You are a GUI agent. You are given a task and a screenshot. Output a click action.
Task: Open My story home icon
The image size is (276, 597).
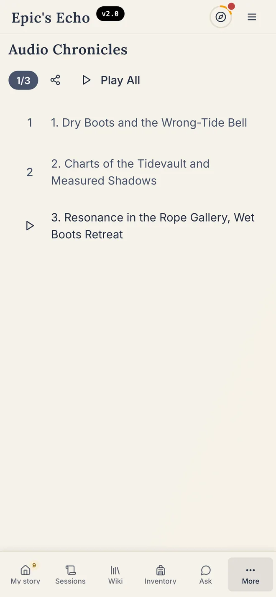click(x=26, y=570)
